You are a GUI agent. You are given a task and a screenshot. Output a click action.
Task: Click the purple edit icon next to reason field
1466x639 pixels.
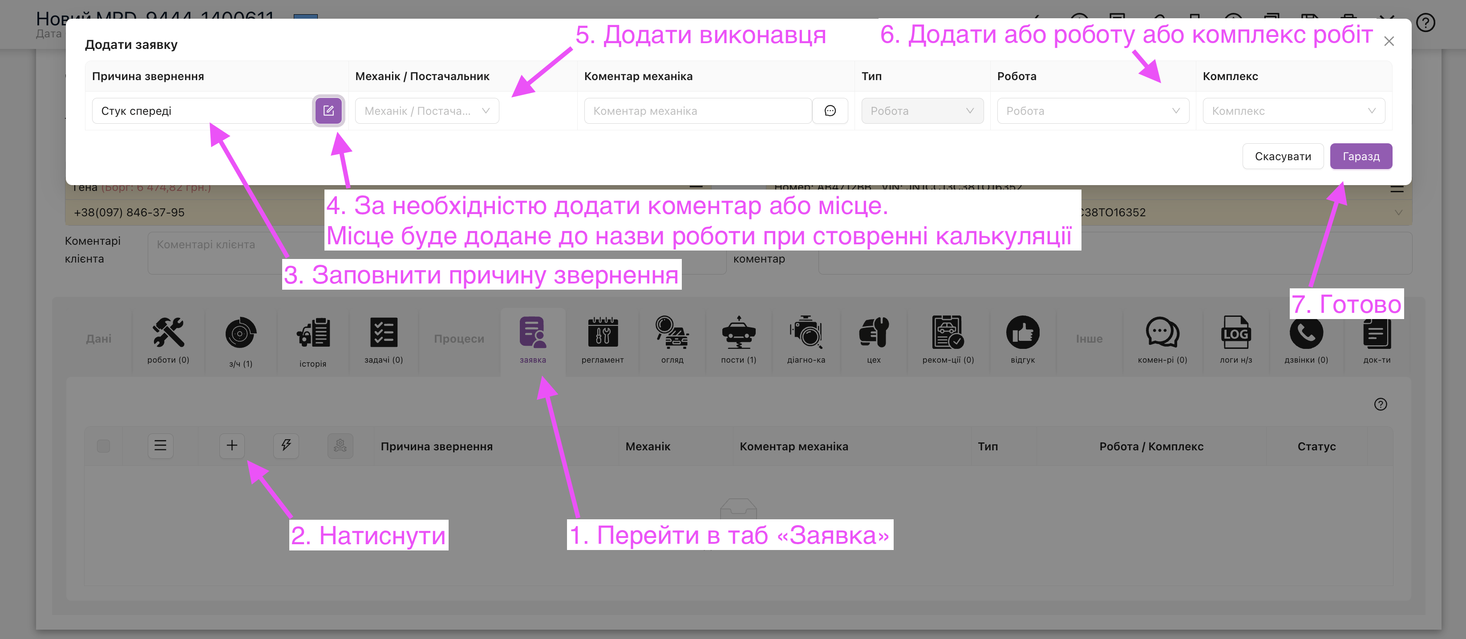[328, 110]
